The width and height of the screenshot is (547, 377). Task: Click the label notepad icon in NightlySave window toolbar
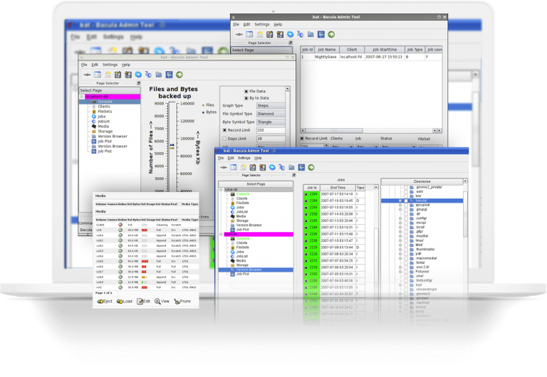(x=270, y=34)
